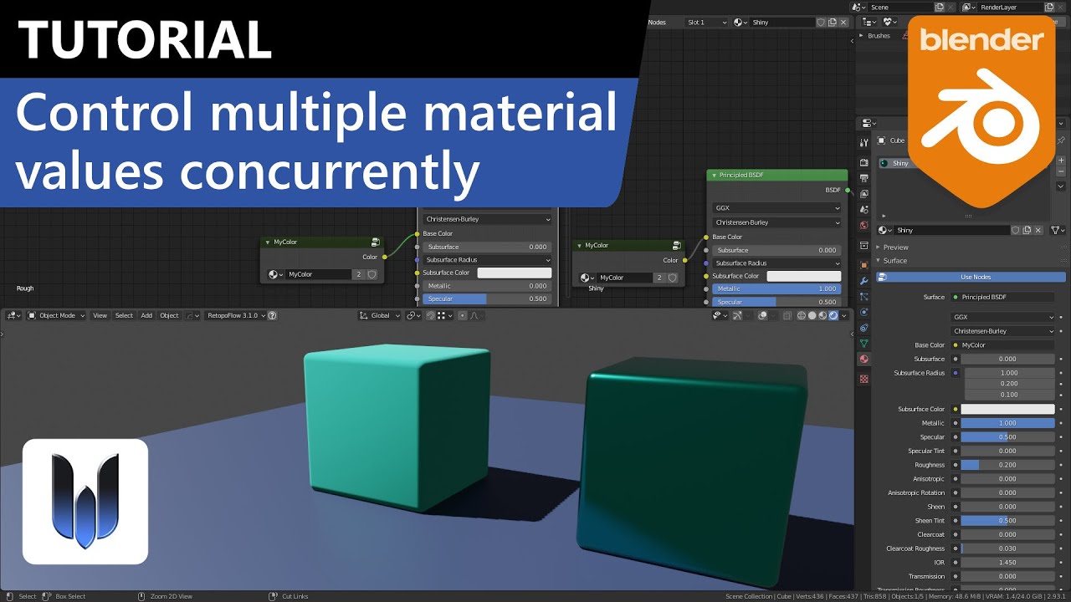Image resolution: width=1071 pixels, height=602 pixels.
Task: Switch viewport to solid shading
Action: coord(812,315)
